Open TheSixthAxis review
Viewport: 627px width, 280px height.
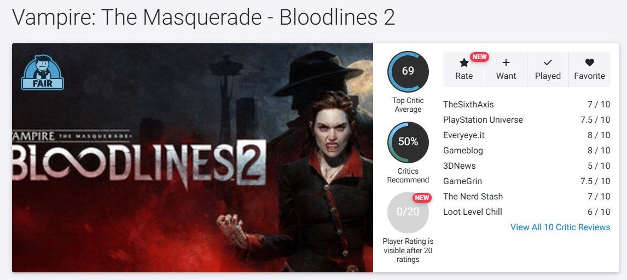pos(468,104)
